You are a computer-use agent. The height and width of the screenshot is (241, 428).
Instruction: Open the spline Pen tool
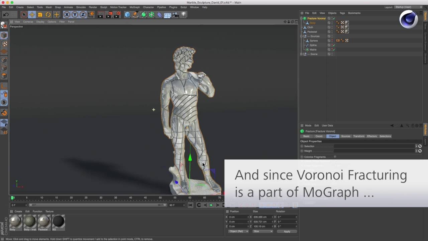tap(135, 14)
